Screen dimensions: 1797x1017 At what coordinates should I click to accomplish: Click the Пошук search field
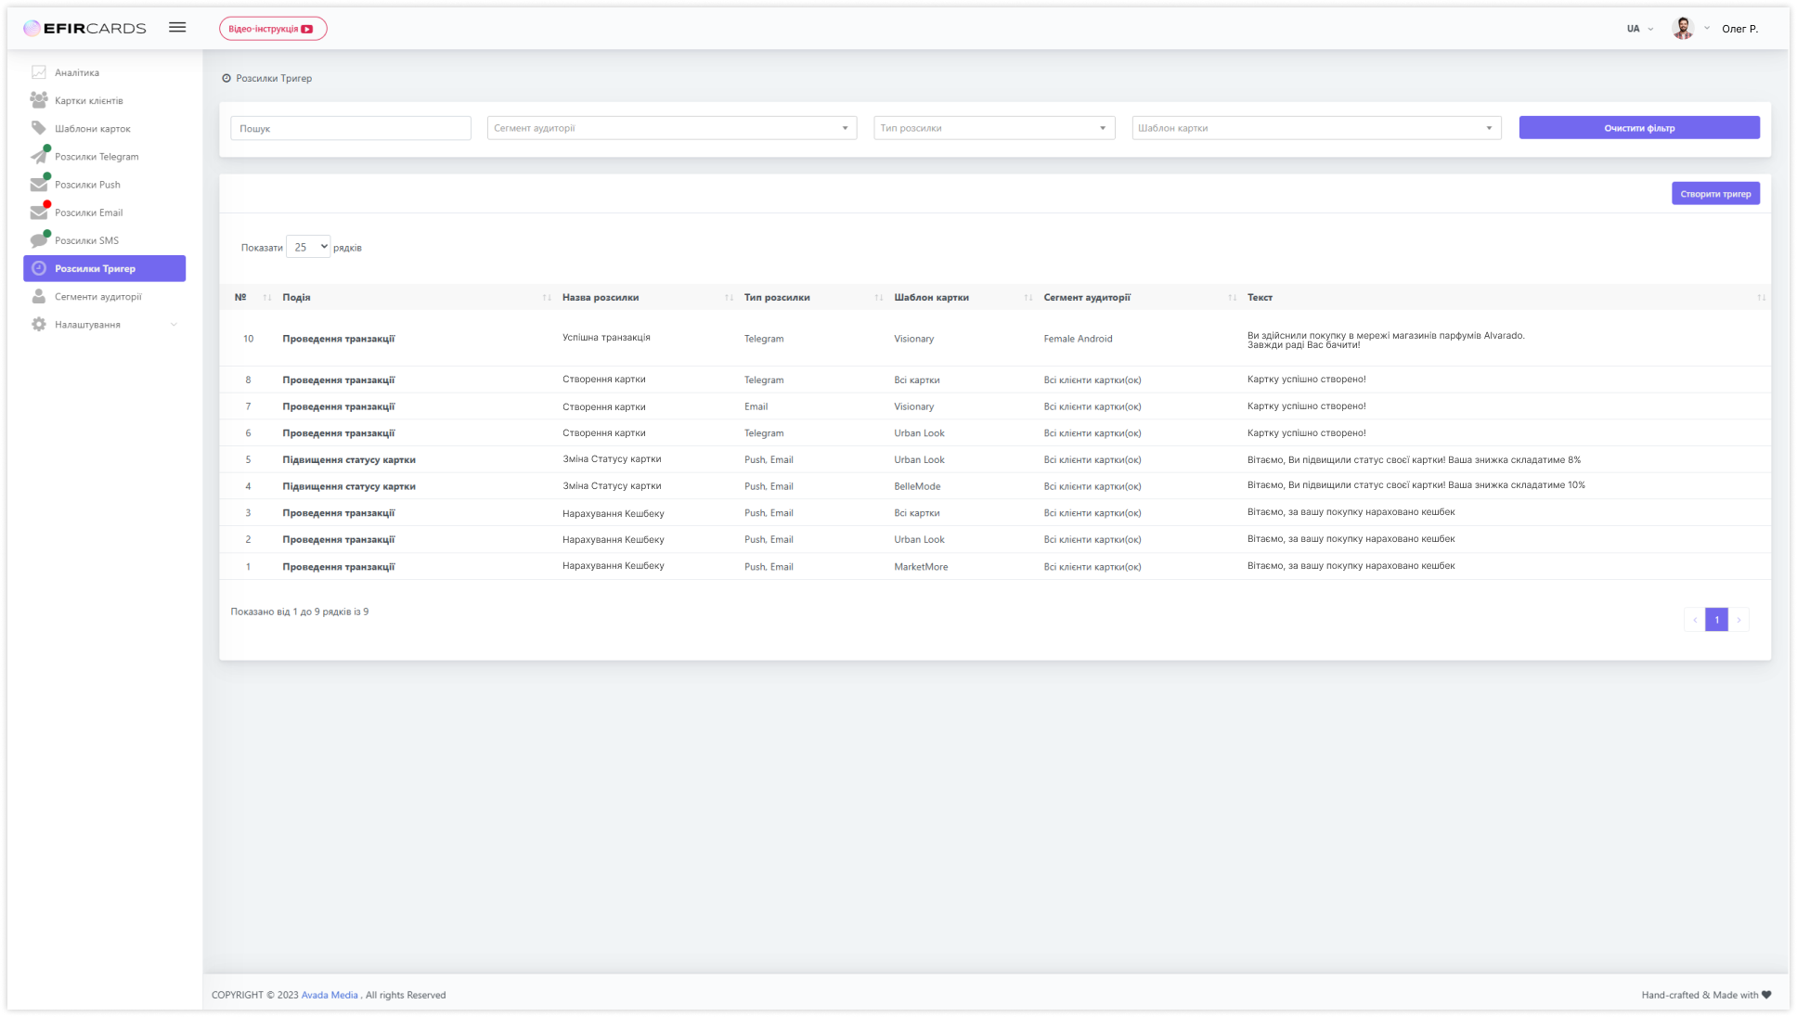coord(350,128)
